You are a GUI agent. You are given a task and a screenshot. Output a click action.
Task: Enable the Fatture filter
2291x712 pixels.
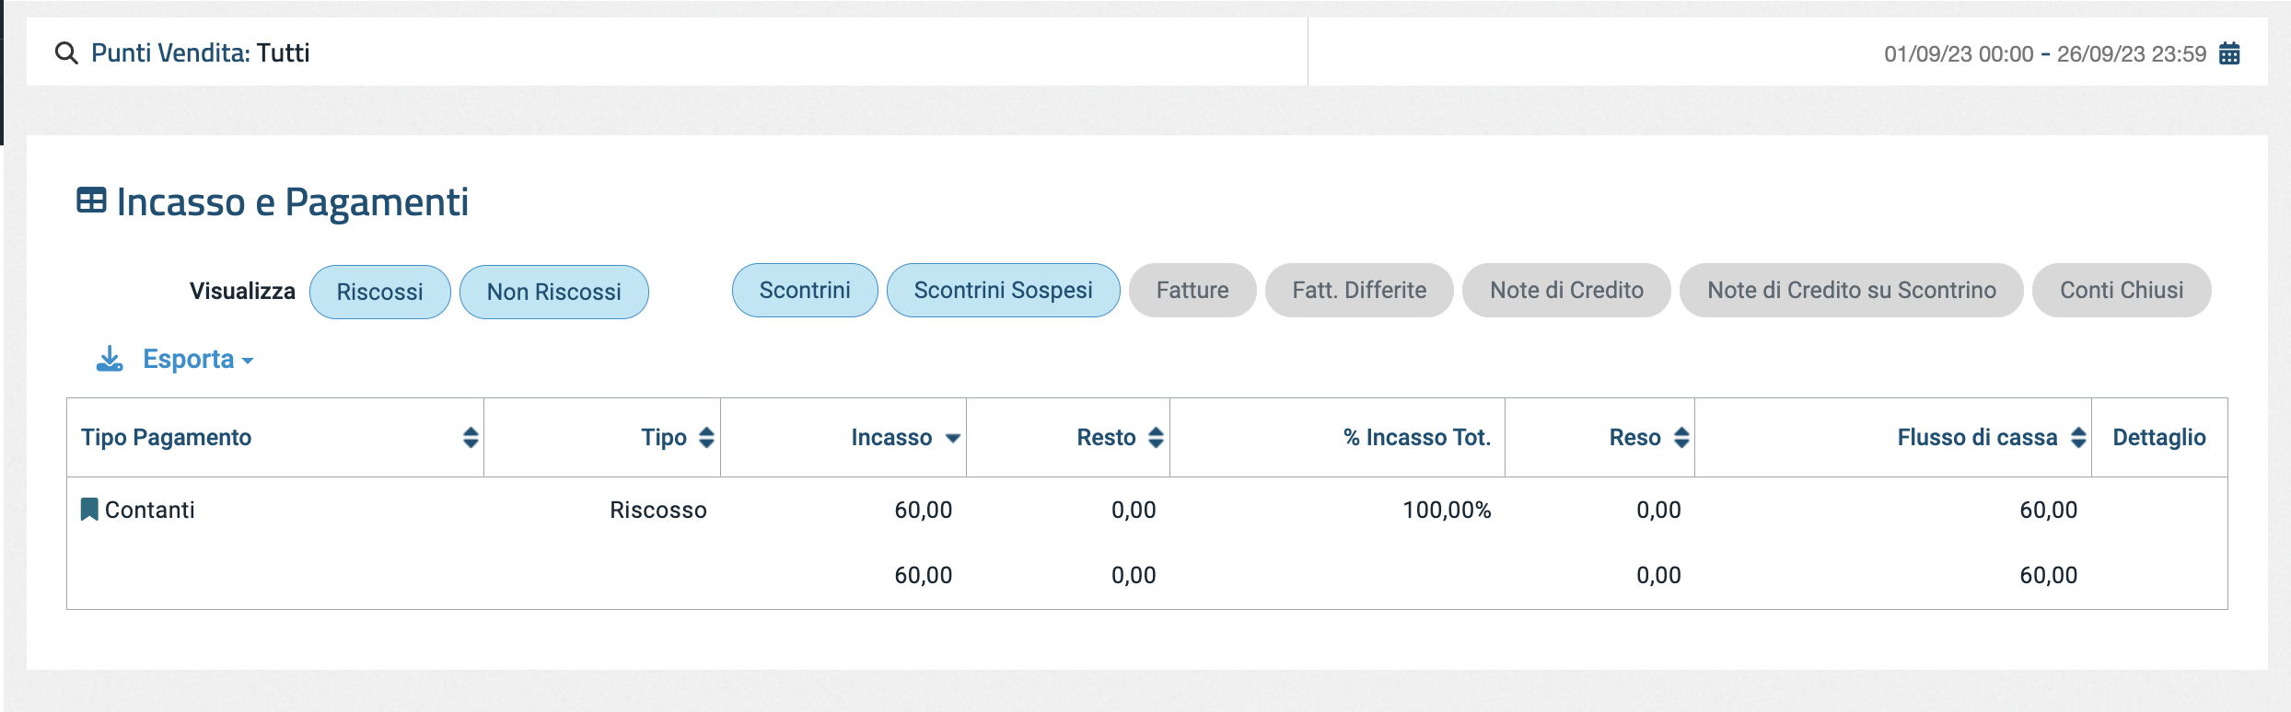(x=1192, y=291)
